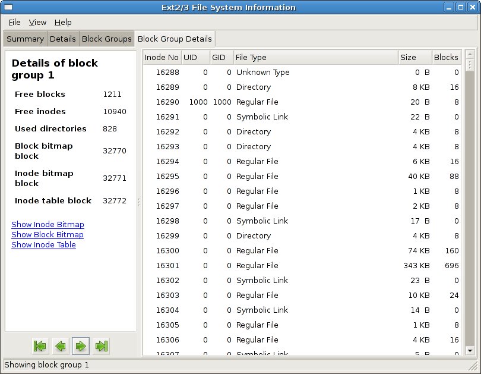Jump to the last block group
This screenshot has width=481, height=374.
tap(102, 345)
